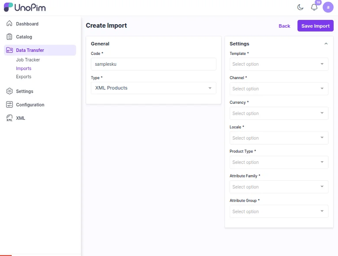Viewport: 338px width, 256px height.
Task: Click the Save Import button
Action: pyautogui.click(x=315, y=26)
